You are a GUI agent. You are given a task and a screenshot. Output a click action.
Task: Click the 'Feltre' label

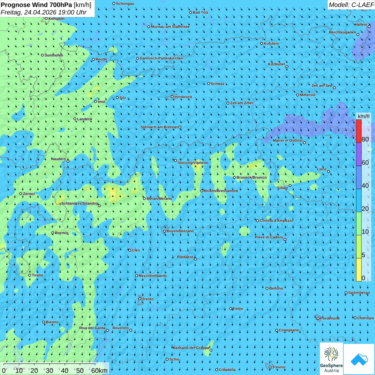[238, 309]
